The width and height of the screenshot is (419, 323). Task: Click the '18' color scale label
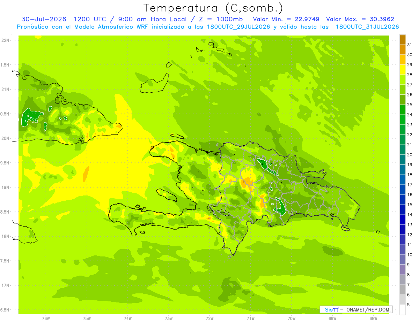[x=410, y=175]
